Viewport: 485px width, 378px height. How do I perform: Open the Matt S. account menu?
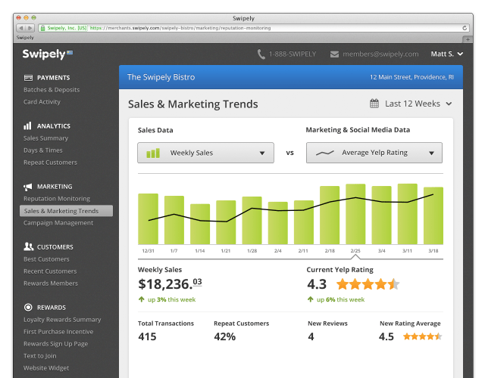click(446, 54)
